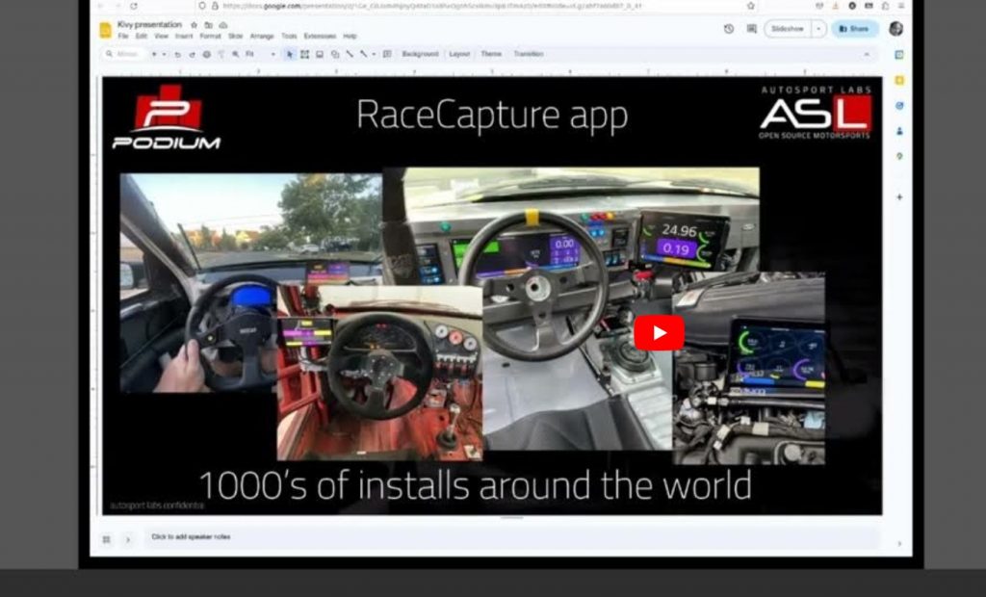Open version history via the clock icon
Screen dimensions: 986x597
click(x=729, y=29)
